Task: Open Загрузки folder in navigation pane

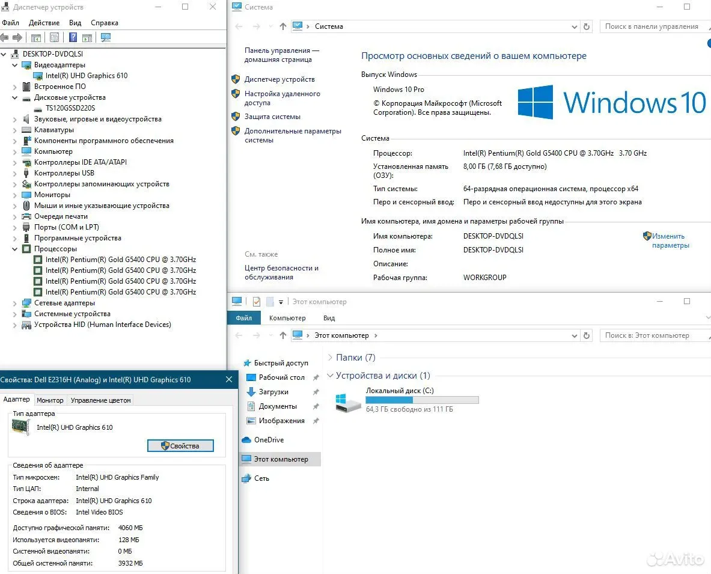Action: (x=269, y=392)
